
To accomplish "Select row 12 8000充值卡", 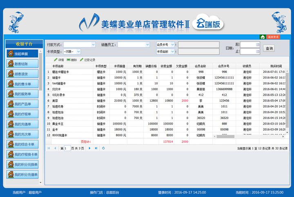I will (x=129, y=135).
